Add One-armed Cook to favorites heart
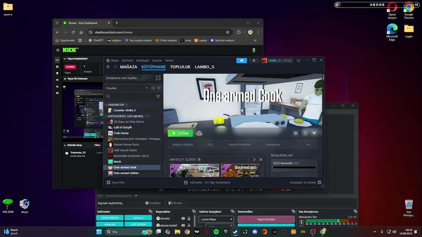This screenshot has width=422, height=237. (x=314, y=133)
